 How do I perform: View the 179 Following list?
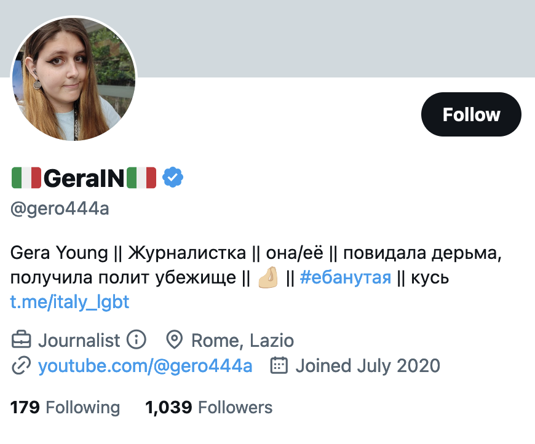tap(65, 407)
